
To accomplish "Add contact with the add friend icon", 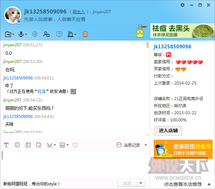I will pyautogui.click(x=46, y=34).
